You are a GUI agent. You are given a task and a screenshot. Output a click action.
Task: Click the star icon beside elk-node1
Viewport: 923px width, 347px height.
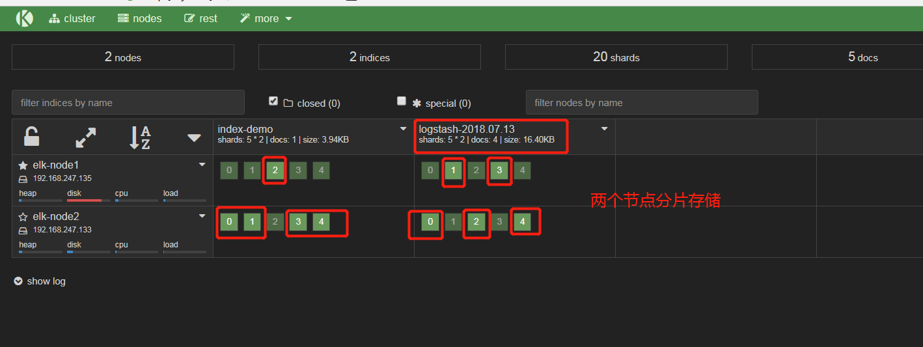23,165
